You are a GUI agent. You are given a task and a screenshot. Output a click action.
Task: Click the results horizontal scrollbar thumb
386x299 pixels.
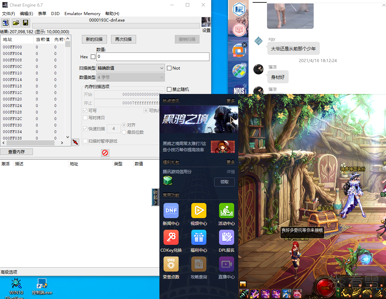pyautogui.click(x=30, y=143)
